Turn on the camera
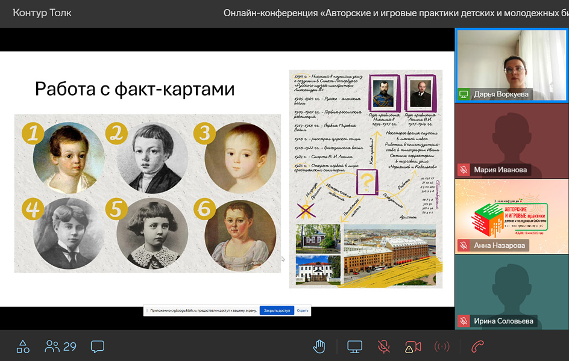The image size is (569, 361). [x=413, y=347]
